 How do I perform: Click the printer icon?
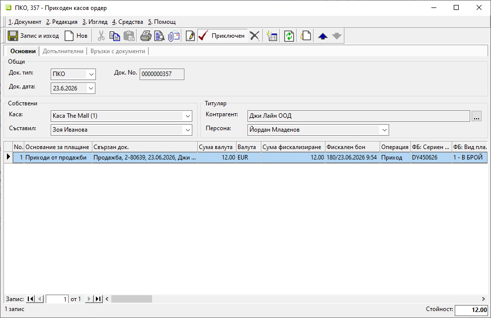146,36
